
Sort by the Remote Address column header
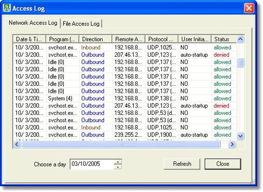128,39
